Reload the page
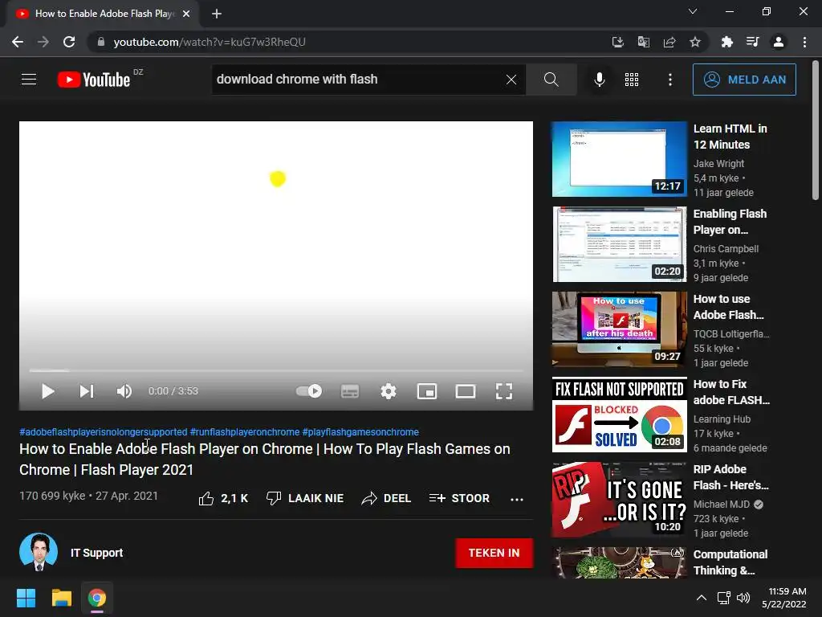The image size is (822, 617). [69, 42]
